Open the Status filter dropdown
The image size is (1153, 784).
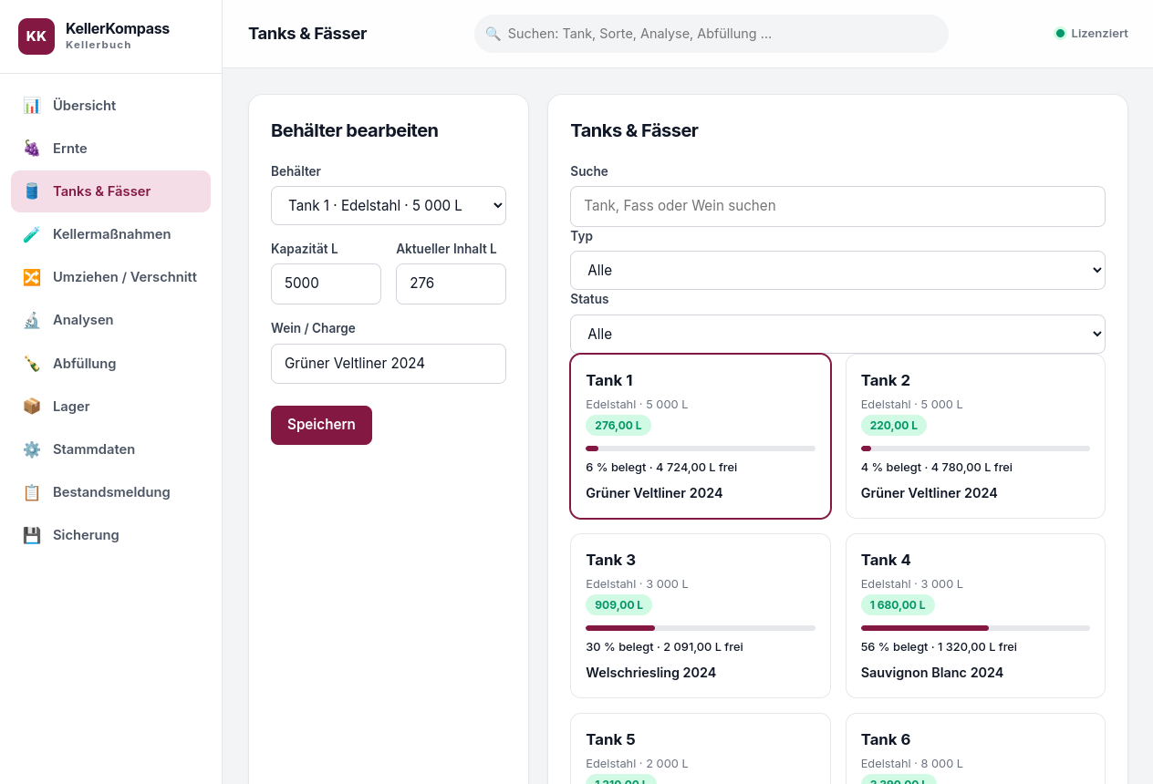(837, 334)
